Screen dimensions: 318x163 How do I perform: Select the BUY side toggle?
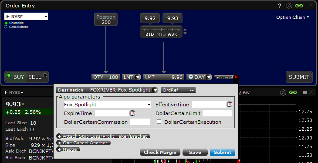tap(16, 77)
